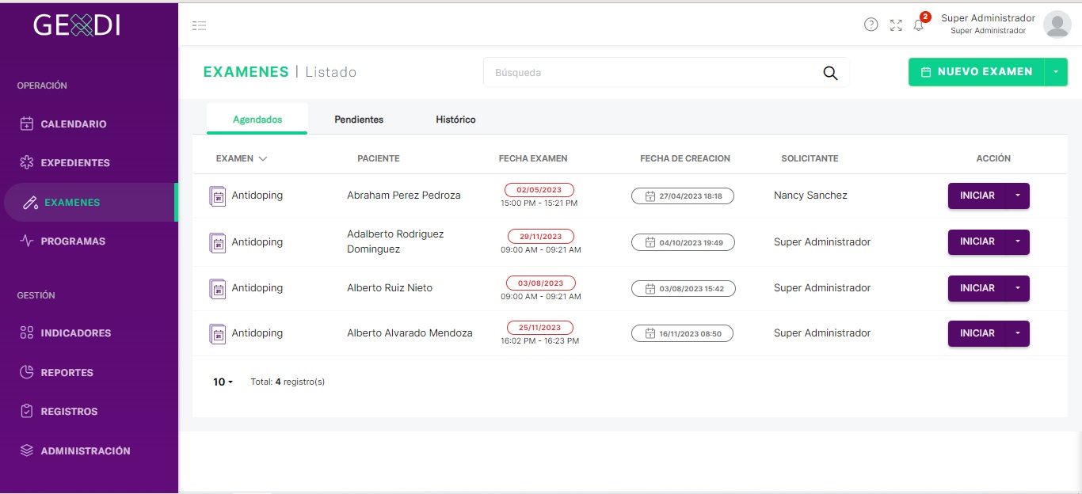Open Expedientes in the sidebar menu

click(x=75, y=163)
